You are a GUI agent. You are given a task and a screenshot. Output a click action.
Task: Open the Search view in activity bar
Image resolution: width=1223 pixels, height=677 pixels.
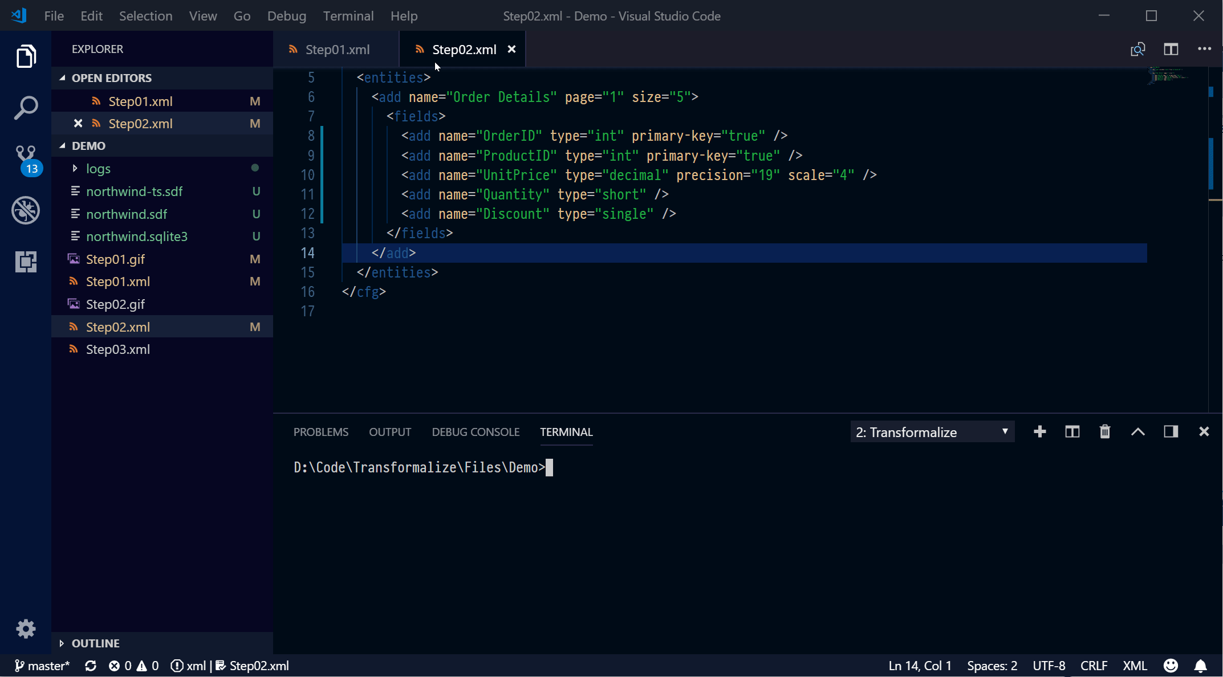pos(26,108)
